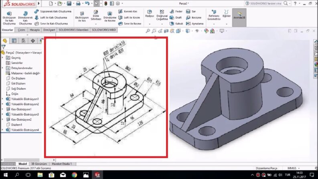The height and width of the screenshot is (179, 318).
Task: Apply the Draft tool
Action: (176, 18)
